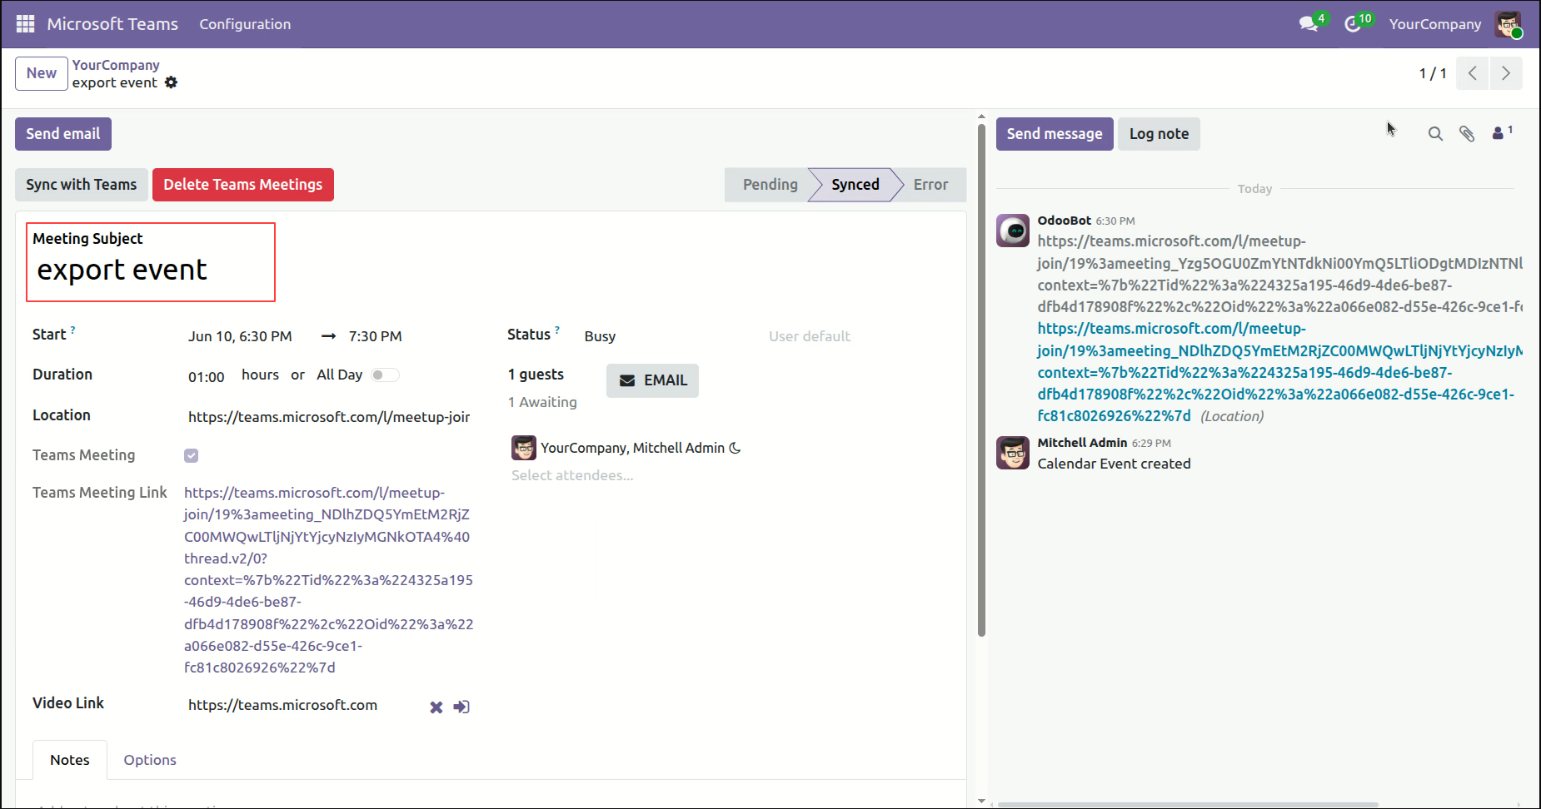Viewport: 1541px width, 809px height.
Task: Open the Configuration menu
Action: coord(245,24)
